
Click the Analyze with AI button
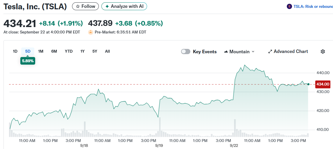tap(124, 6)
